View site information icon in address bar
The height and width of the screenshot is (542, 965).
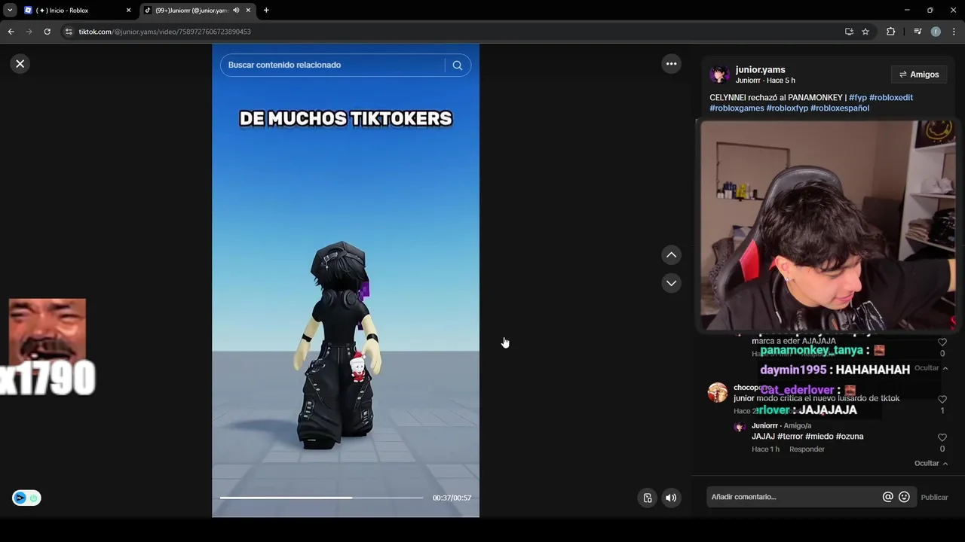[69, 32]
